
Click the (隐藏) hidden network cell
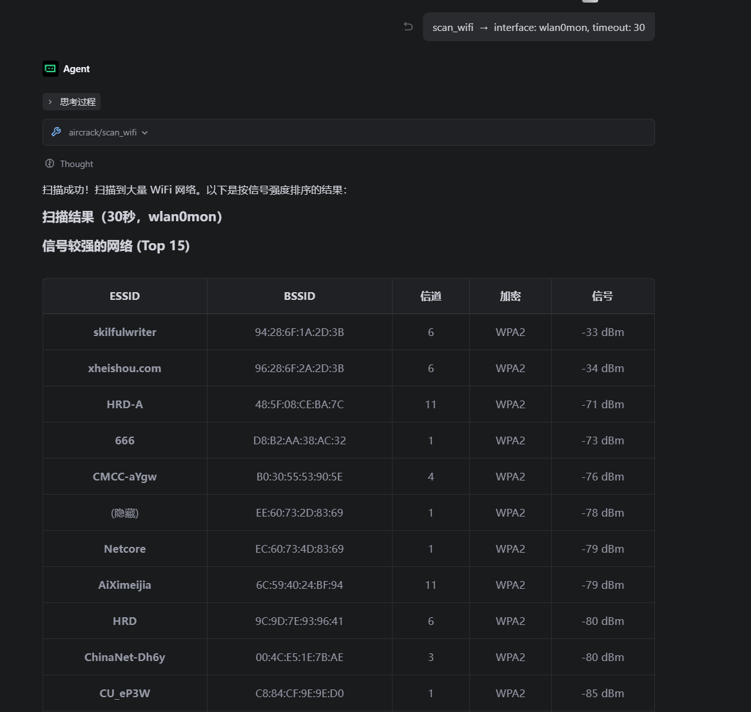(x=124, y=513)
